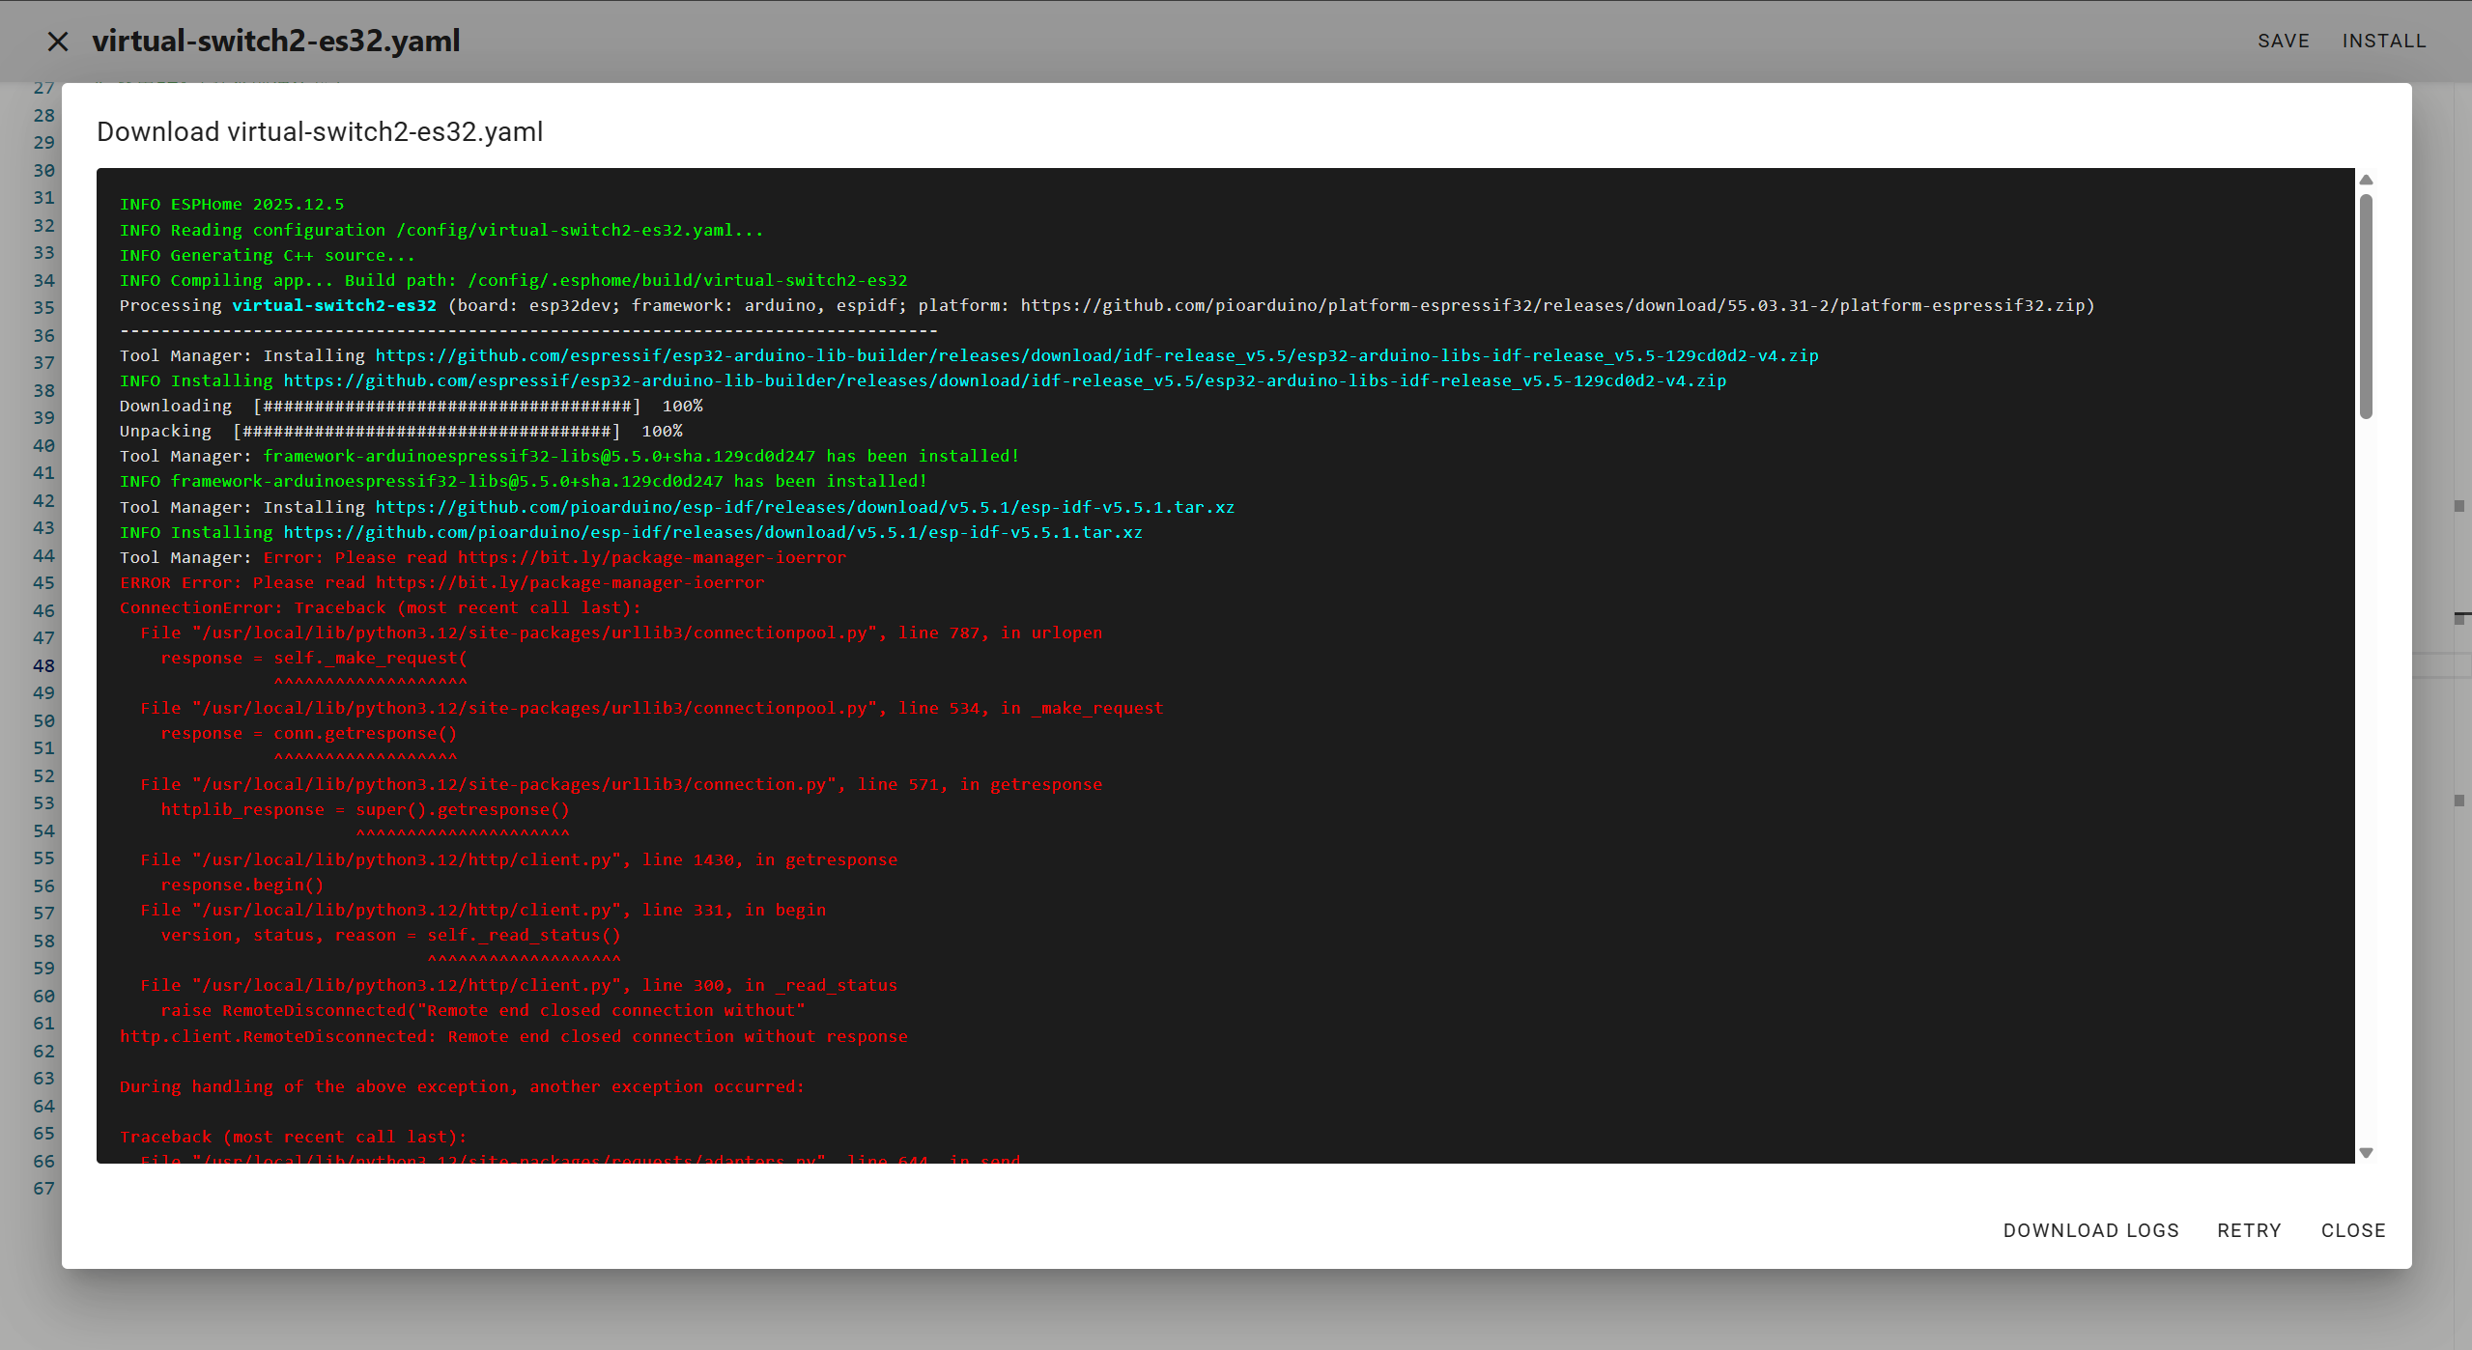
Task: Click the SAVE button in header
Action: point(2283,42)
